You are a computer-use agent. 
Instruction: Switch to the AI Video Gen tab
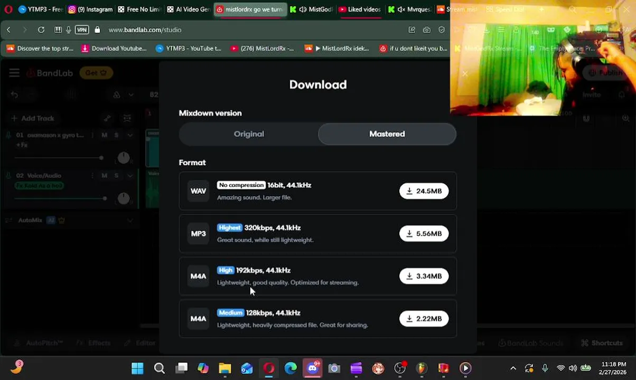coord(188,9)
